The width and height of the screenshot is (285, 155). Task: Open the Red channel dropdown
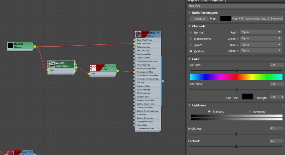(261, 32)
